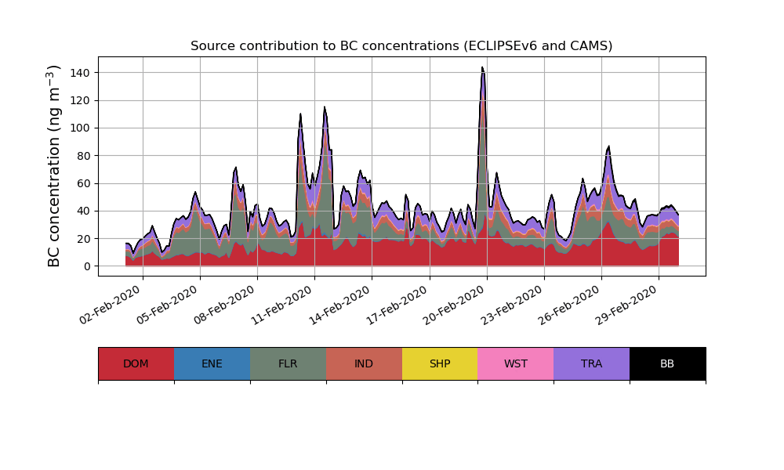Select the black BB legend swatch
This screenshot has width=784, height=470.
click(x=667, y=363)
